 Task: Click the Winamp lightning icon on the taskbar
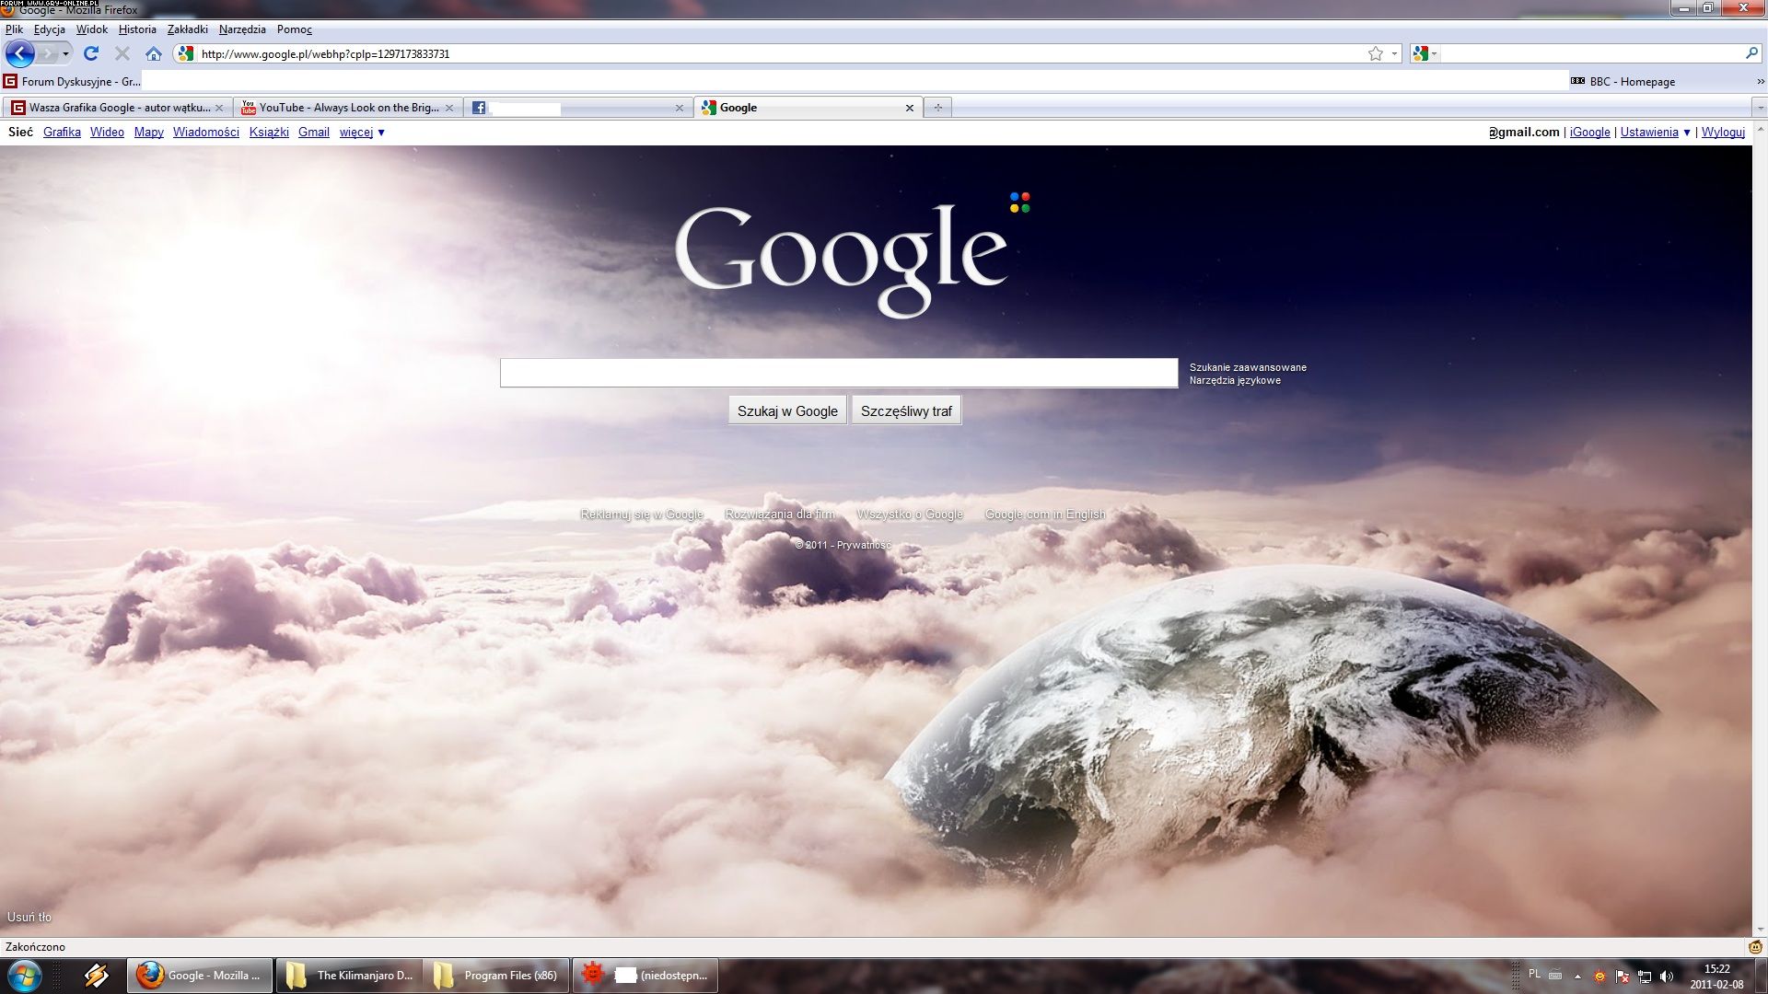click(x=96, y=975)
